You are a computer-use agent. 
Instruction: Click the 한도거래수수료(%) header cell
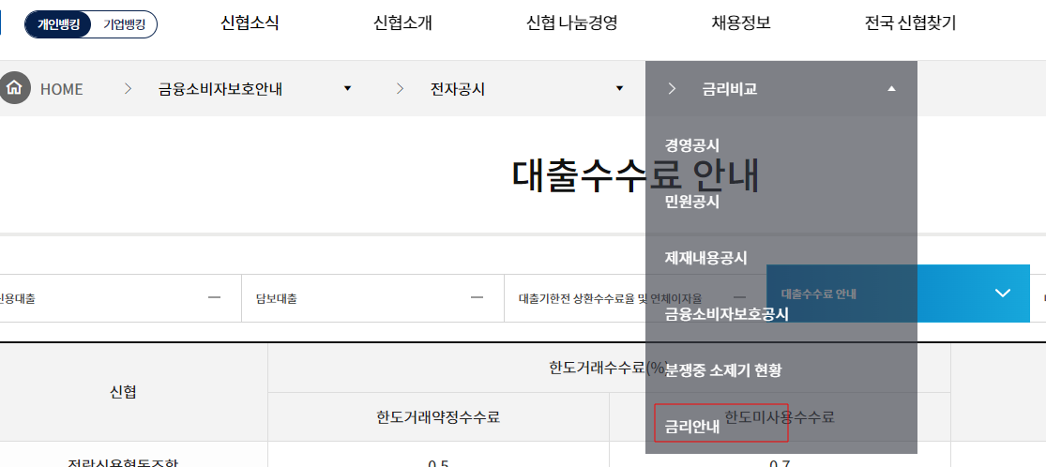pyautogui.click(x=609, y=368)
